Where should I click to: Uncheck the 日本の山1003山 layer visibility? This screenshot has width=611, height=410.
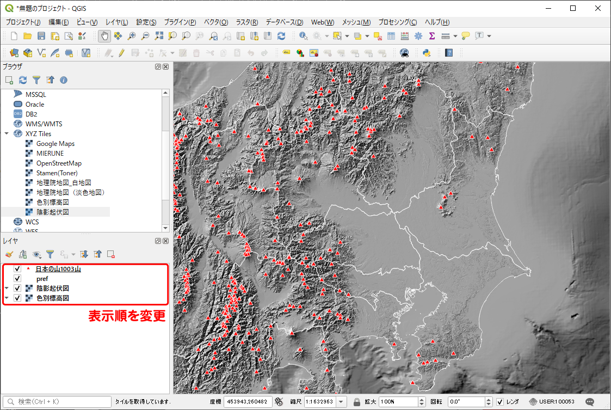[17, 269]
